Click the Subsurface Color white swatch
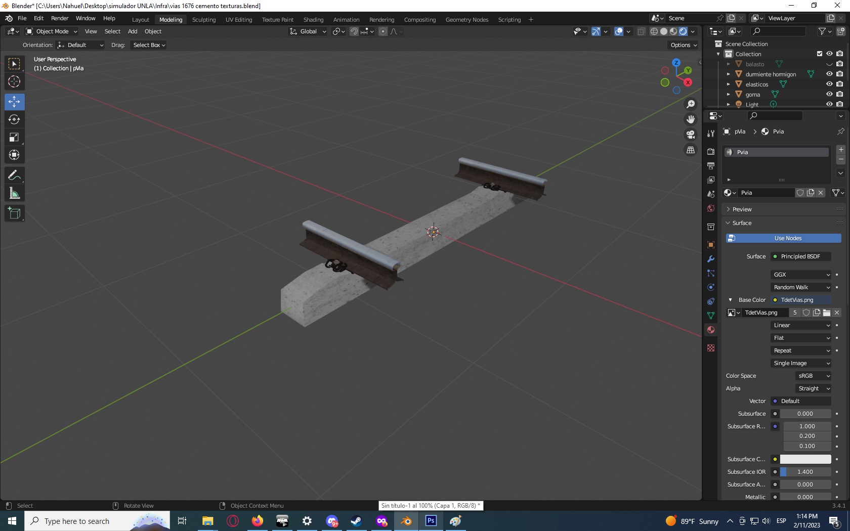Image resolution: width=850 pixels, height=531 pixels. pyautogui.click(x=805, y=459)
